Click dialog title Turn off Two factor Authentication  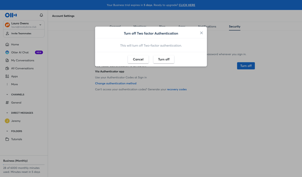pos(151,34)
